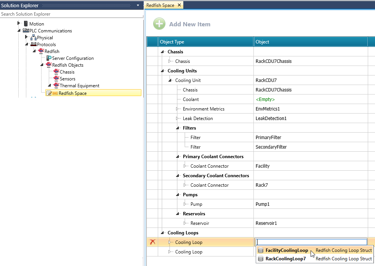Collapse the Filters section
This screenshot has width=375, height=266.
pos(178,128)
